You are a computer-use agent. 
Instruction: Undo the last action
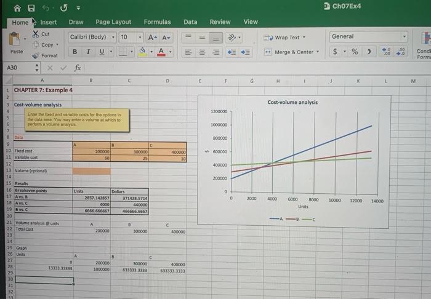pyautogui.click(x=46, y=8)
